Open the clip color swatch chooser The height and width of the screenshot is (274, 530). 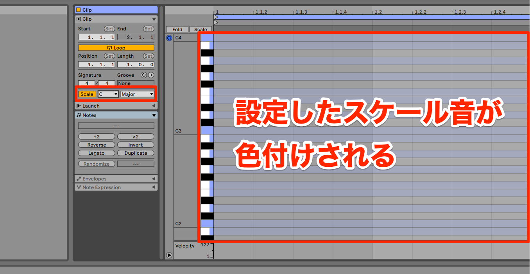[78, 10]
